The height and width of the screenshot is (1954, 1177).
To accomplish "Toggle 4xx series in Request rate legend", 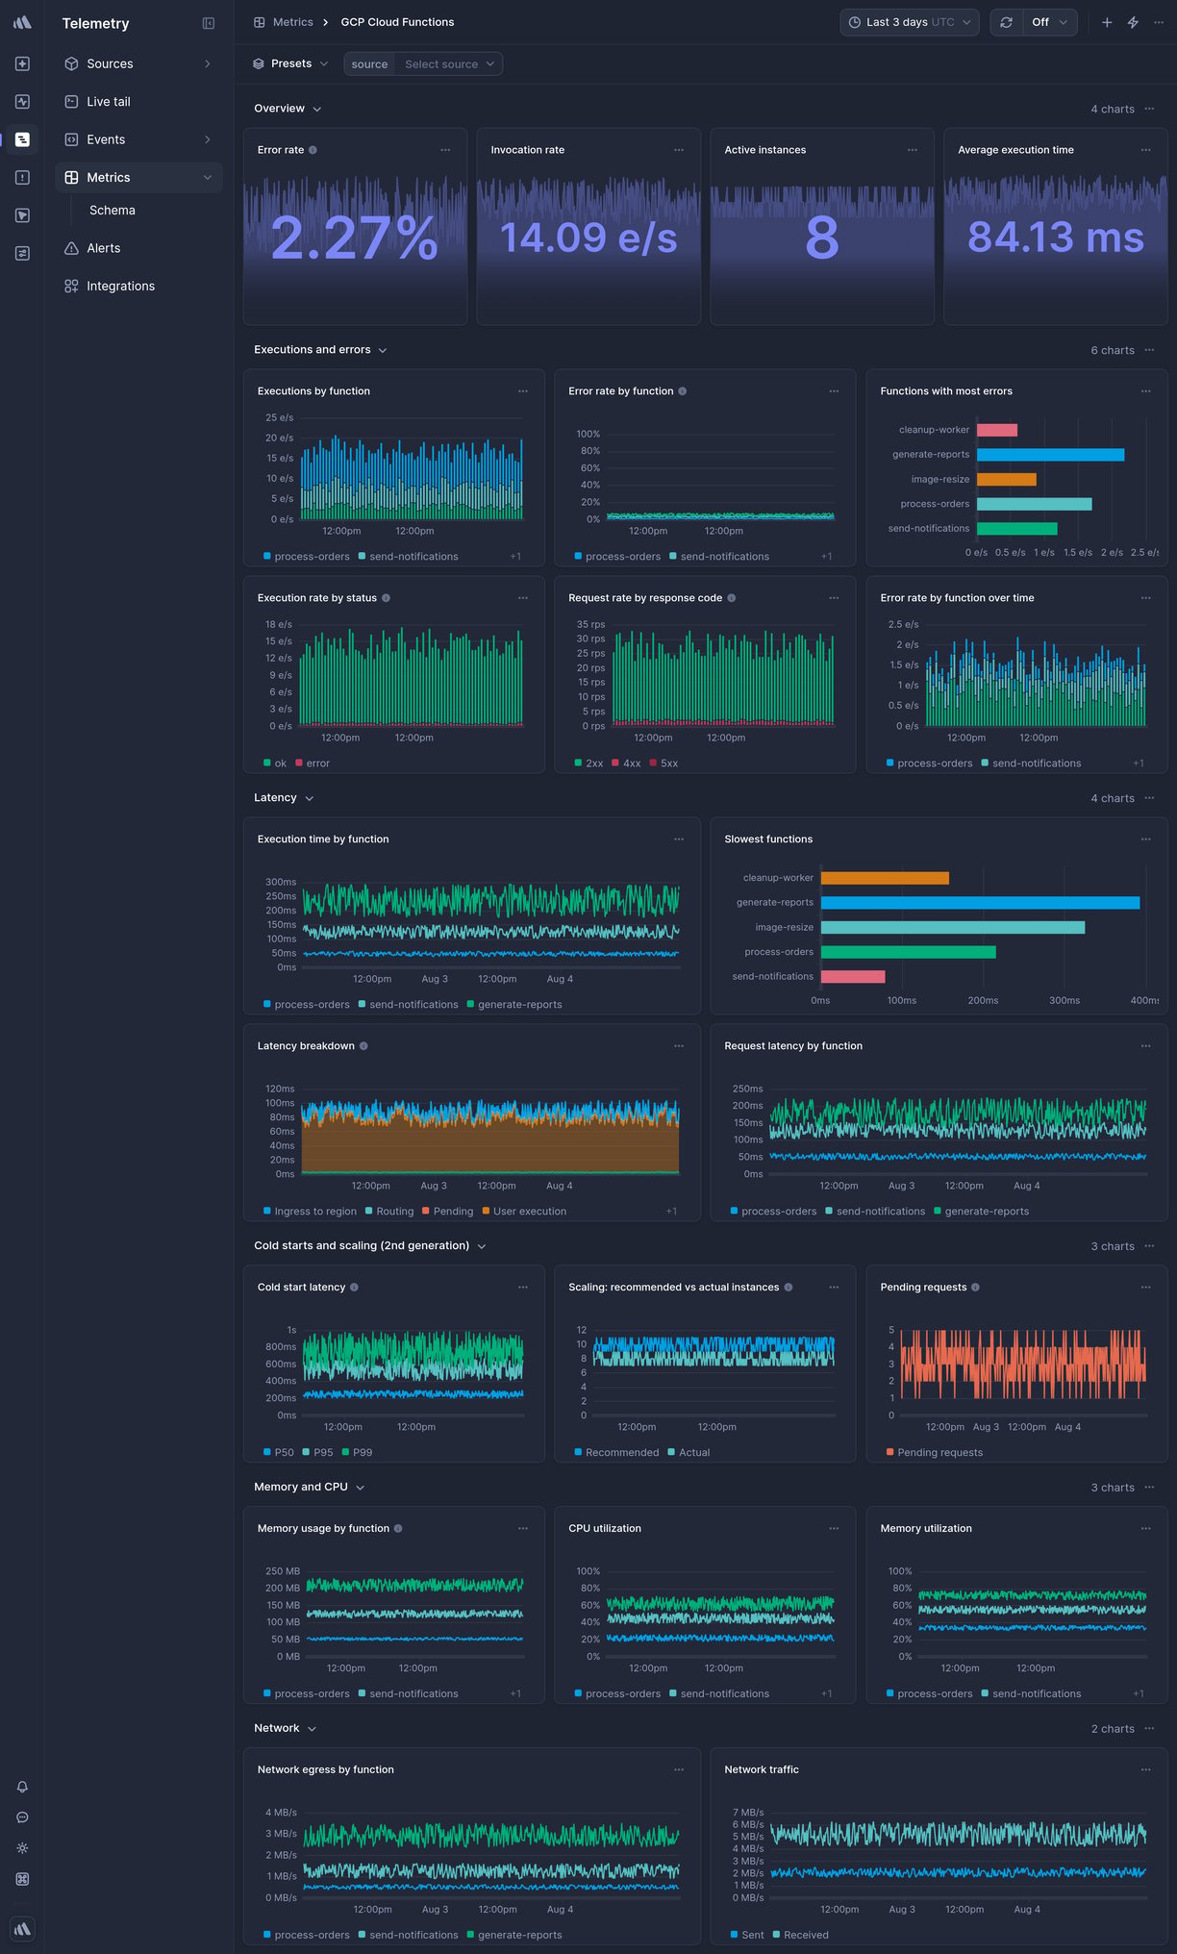I will pos(626,764).
